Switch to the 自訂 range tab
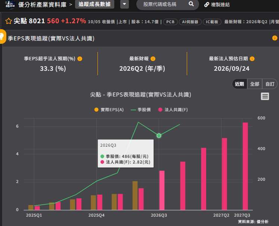The image size is (279, 226). [270, 84]
